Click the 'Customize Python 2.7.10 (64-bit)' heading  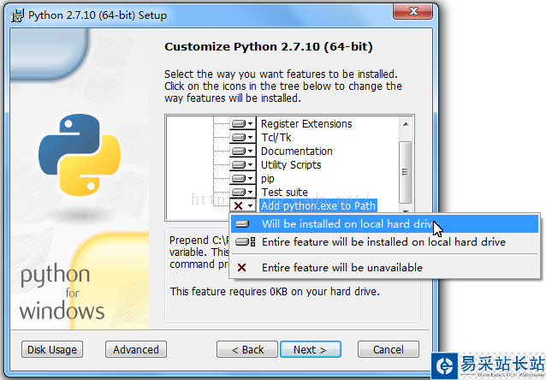(x=269, y=47)
